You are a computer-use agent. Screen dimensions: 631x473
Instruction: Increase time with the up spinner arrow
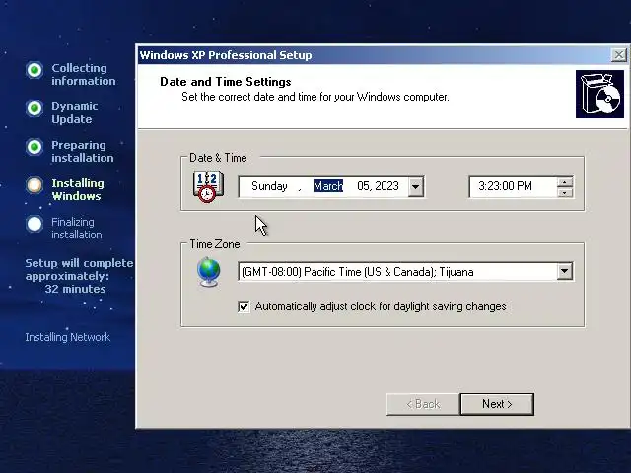pyautogui.click(x=565, y=182)
